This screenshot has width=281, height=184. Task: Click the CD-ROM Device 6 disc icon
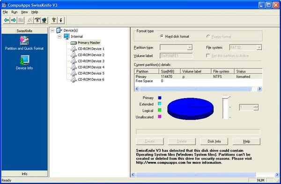pos(74,79)
